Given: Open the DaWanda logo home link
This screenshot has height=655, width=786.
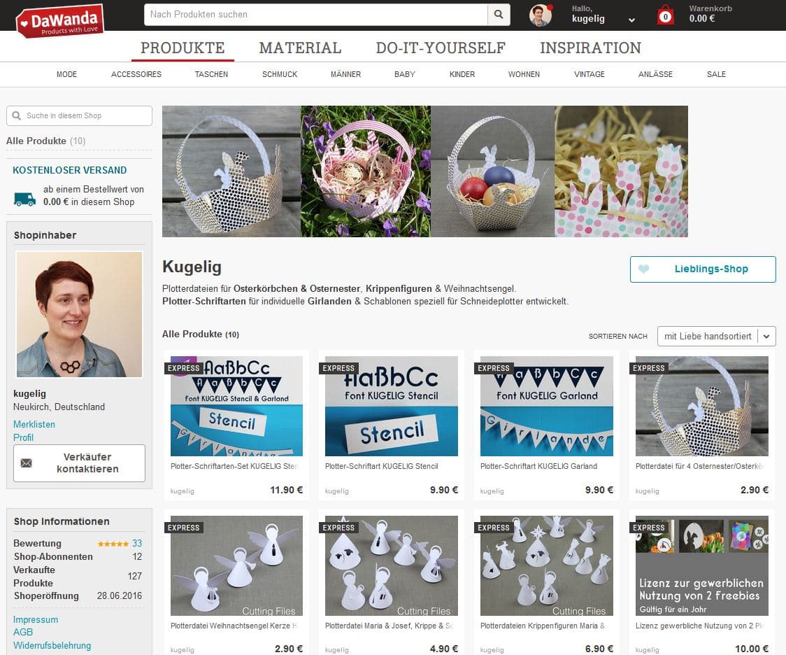Looking at the screenshot, I should (x=59, y=21).
